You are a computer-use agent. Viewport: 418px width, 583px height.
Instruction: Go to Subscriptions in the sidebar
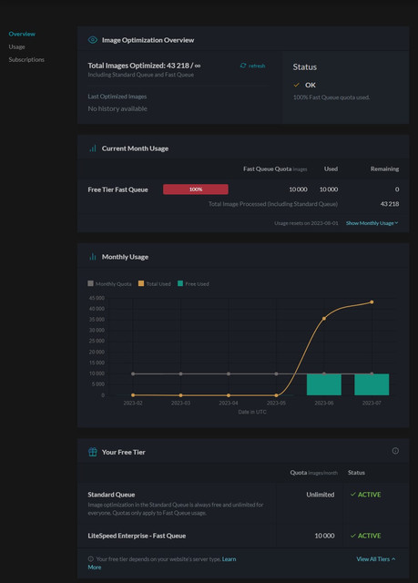tap(26, 59)
